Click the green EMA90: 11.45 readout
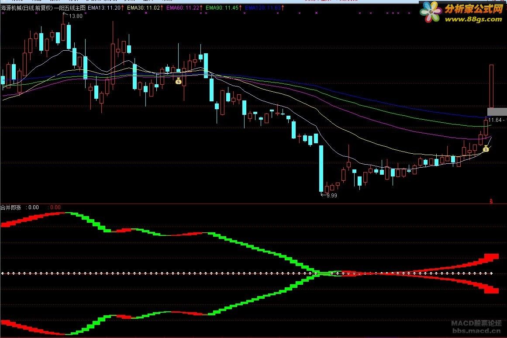The width and height of the screenshot is (507, 338). [222, 8]
